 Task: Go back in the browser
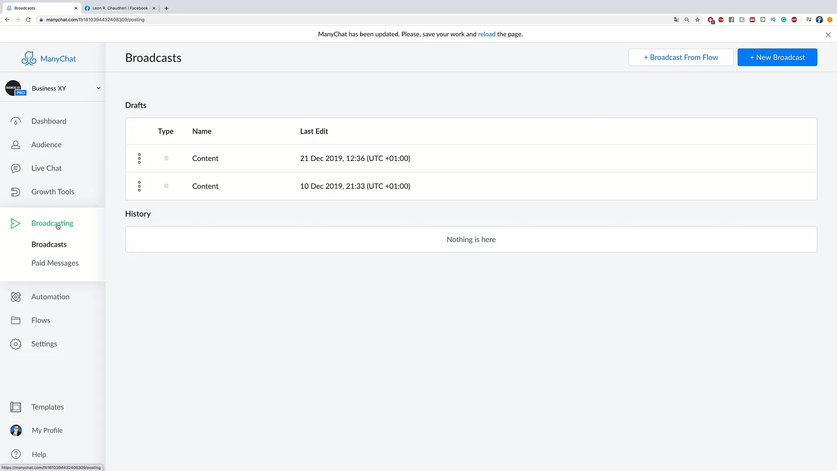click(7, 20)
